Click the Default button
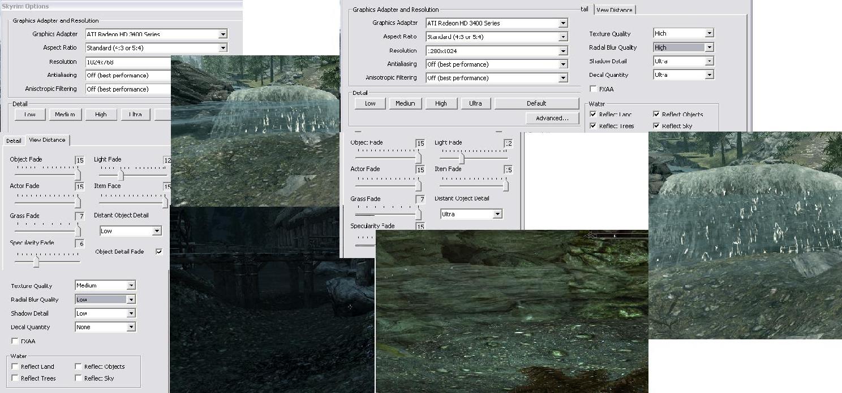Image resolution: width=842 pixels, height=393 pixels. point(536,103)
